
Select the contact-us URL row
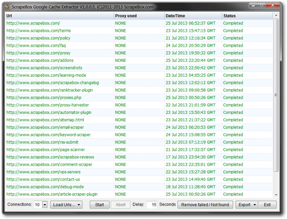pos(139,179)
